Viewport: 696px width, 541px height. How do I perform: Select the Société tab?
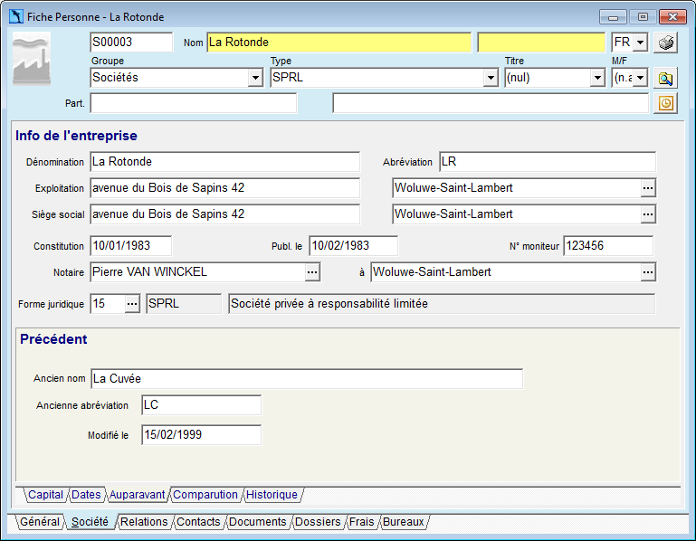(x=90, y=521)
